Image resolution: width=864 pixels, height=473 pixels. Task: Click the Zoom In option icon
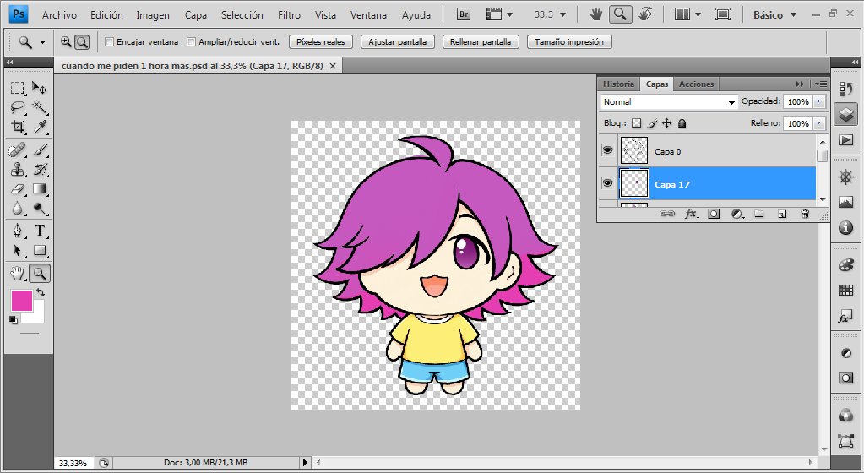(66, 41)
